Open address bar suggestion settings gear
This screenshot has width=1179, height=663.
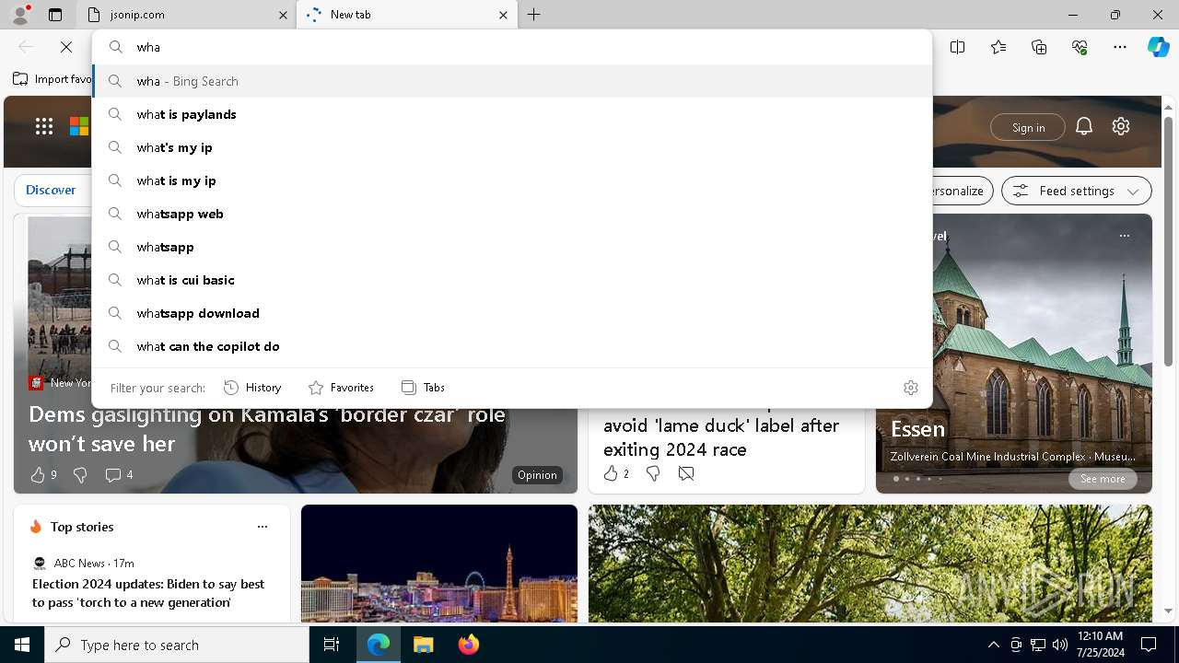(911, 388)
